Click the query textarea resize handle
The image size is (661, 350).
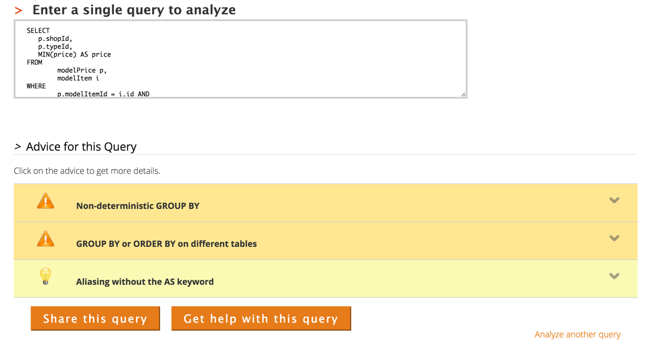pos(463,94)
